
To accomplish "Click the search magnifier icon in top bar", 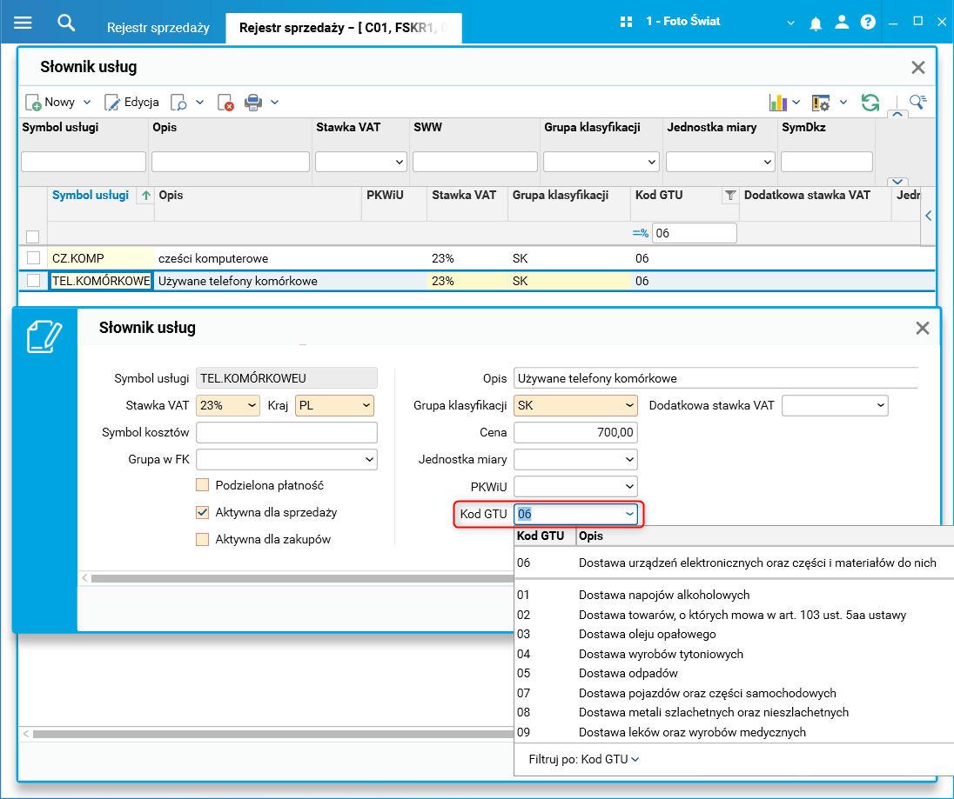I will coord(66,23).
